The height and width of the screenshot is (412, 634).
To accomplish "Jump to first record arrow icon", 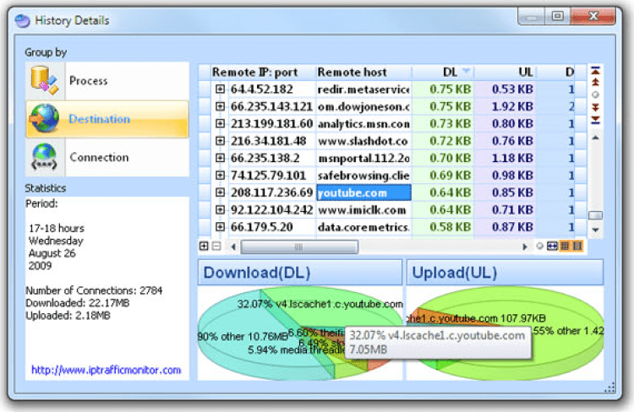I will point(595,71).
